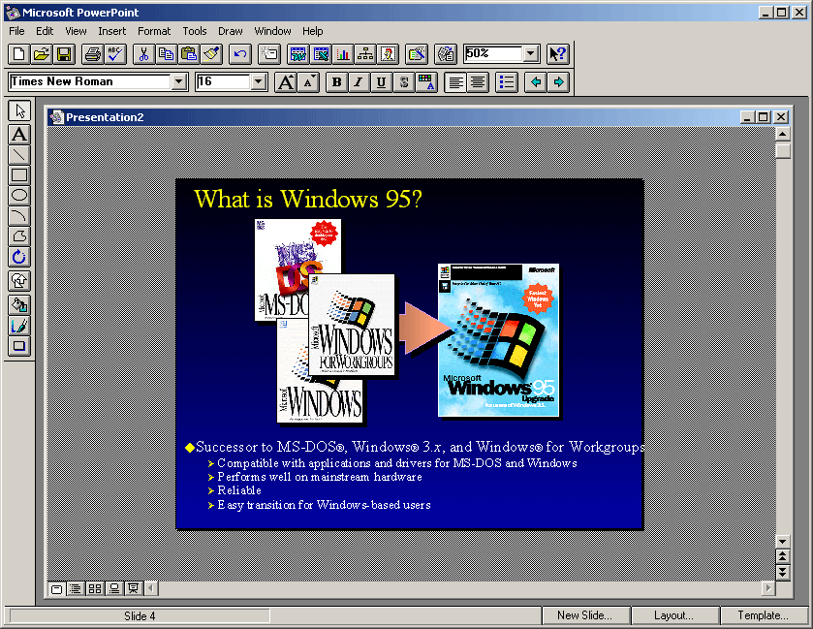Open the Edit menu
This screenshot has height=629, width=813.
45,31
